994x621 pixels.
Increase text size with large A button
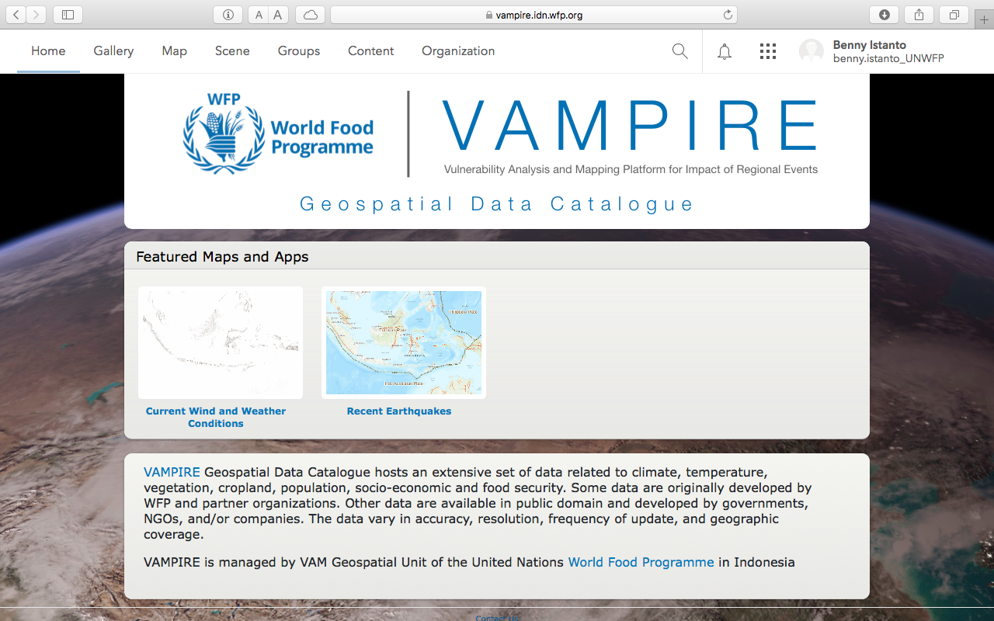278,15
